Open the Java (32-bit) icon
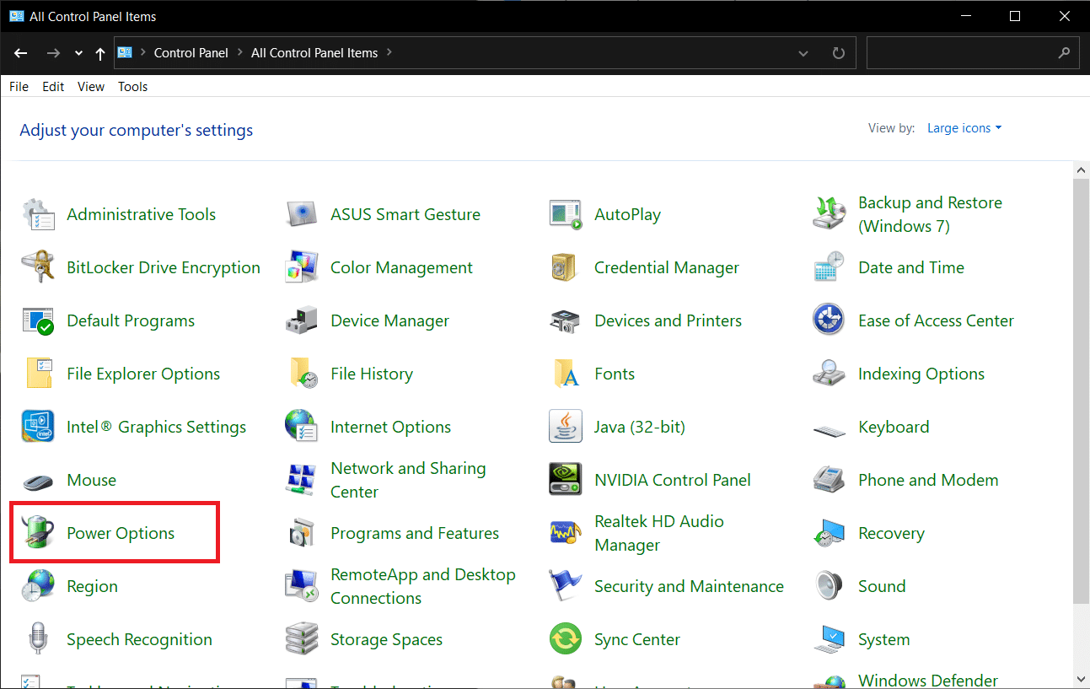Viewport: 1090px width, 689px height. (x=566, y=427)
